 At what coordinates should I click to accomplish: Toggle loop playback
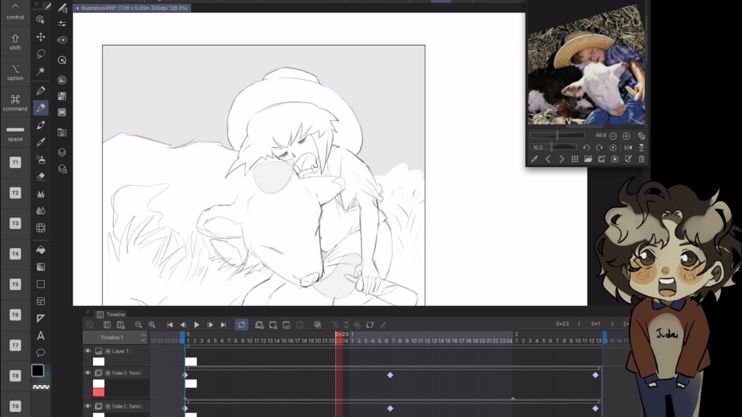pyautogui.click(x=241, y=325)
